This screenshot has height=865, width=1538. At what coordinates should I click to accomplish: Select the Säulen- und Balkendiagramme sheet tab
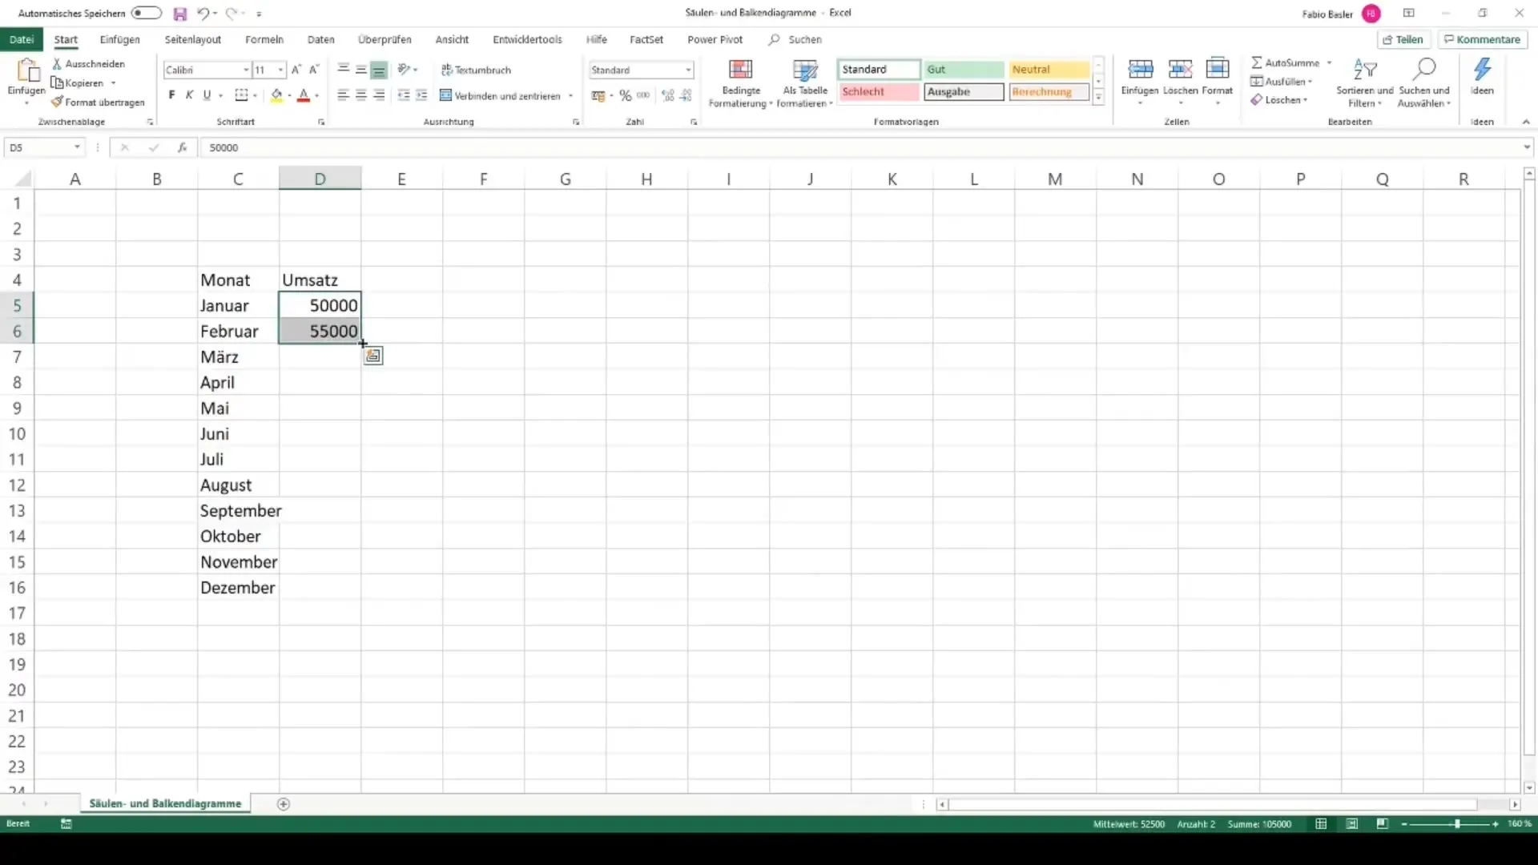[165, 803]
